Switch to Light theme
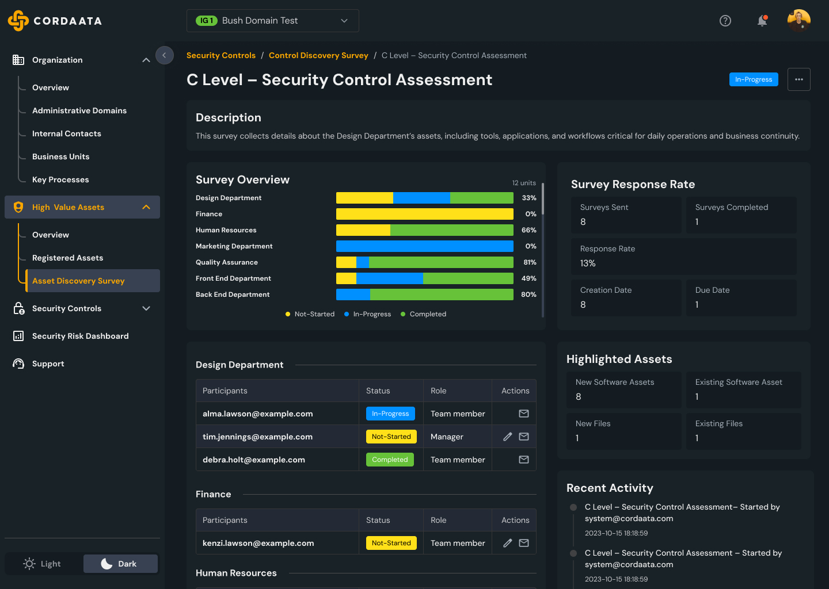Screen dimensions: 829x589 click(x=44, y=564)
